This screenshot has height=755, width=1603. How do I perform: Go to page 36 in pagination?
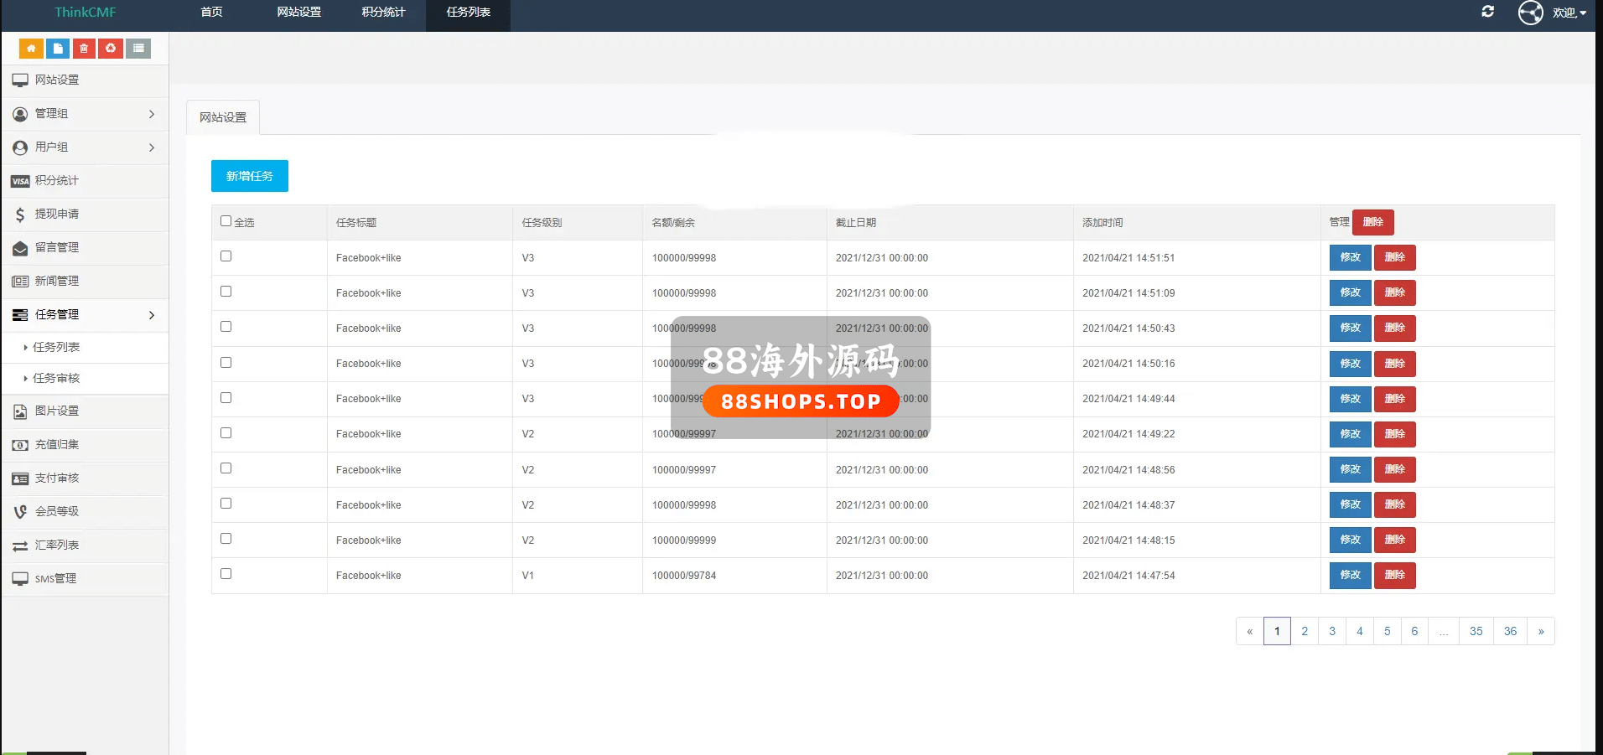click(x=1509, y=631)
